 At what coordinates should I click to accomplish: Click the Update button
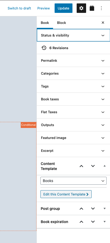(64, 8)
